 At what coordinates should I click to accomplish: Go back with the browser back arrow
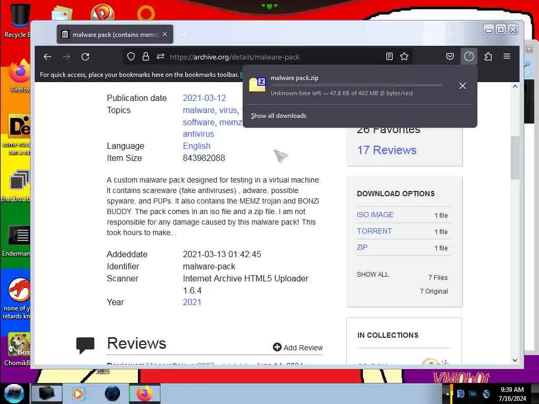tap(47, 57)
